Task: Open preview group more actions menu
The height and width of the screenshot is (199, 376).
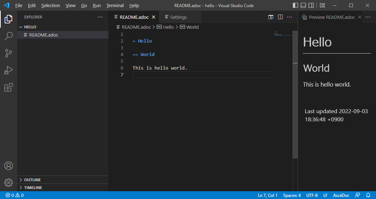Action: pyautogui.click(x=368, y=17)
